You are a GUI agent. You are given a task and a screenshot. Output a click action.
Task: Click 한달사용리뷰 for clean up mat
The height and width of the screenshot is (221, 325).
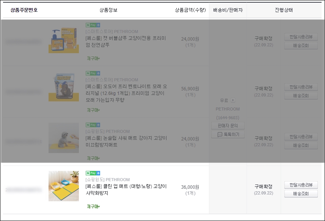coord(301,185)
